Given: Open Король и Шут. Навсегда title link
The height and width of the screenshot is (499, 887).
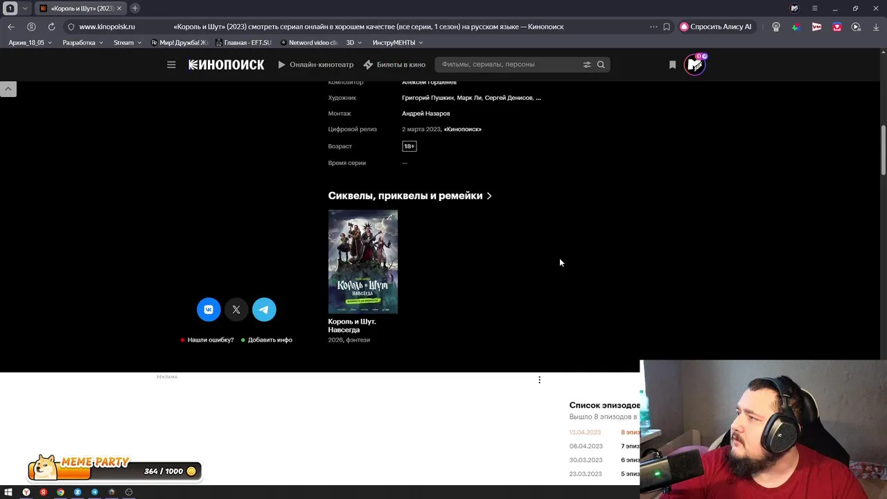Looking at the screenshot, I should [352, 326].
